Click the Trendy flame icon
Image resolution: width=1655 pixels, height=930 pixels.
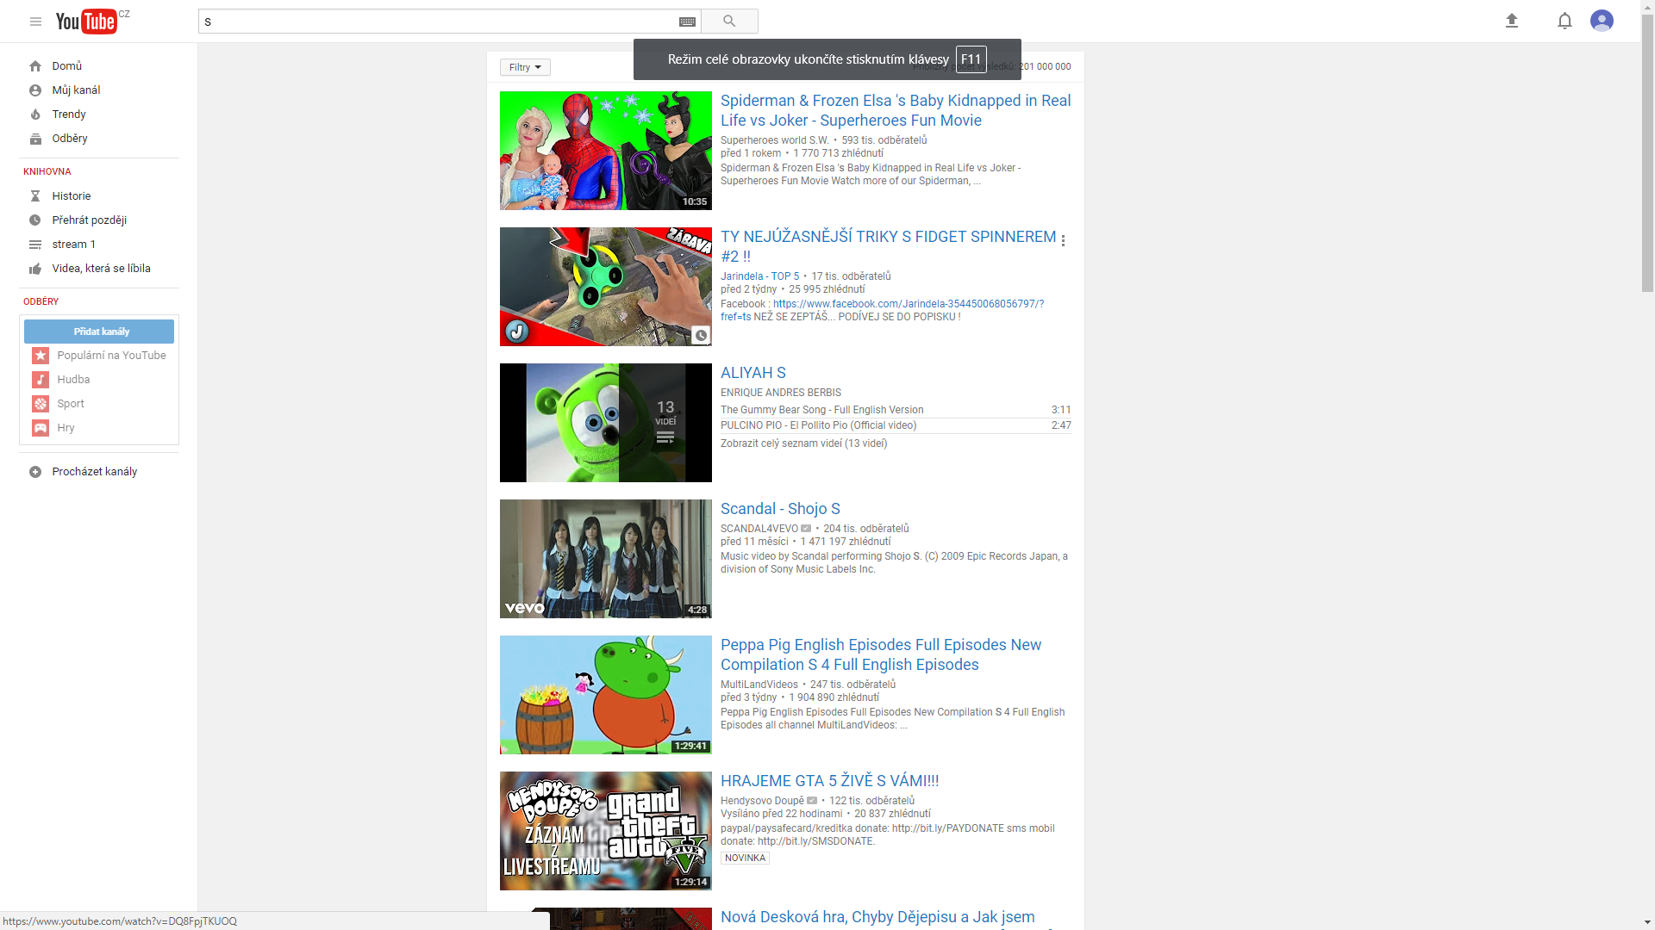(x=35, y=115)
